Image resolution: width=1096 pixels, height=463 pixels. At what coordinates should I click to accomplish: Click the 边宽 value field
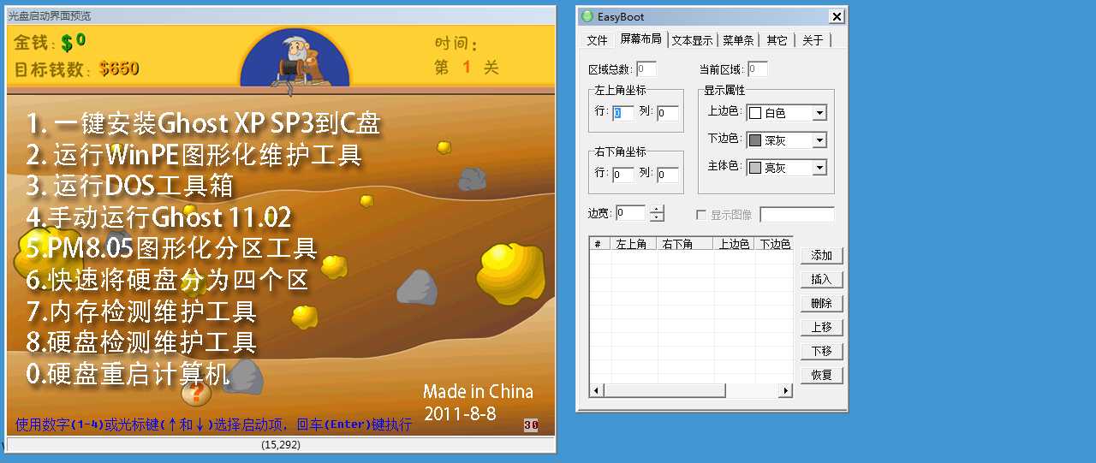pos(631,213)
